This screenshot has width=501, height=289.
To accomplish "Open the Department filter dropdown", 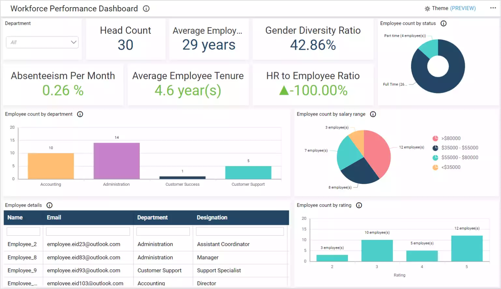I will pyautogui.click(x=42, y=42).
